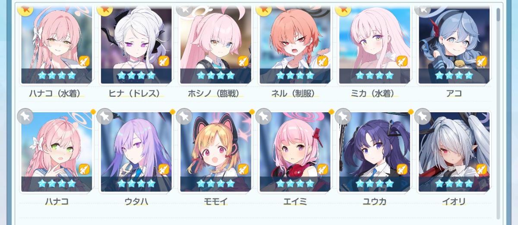
Task: Toggle the grey favorite star on ハナコ's card
Action: pyautogui.click(x=25, y=116)
